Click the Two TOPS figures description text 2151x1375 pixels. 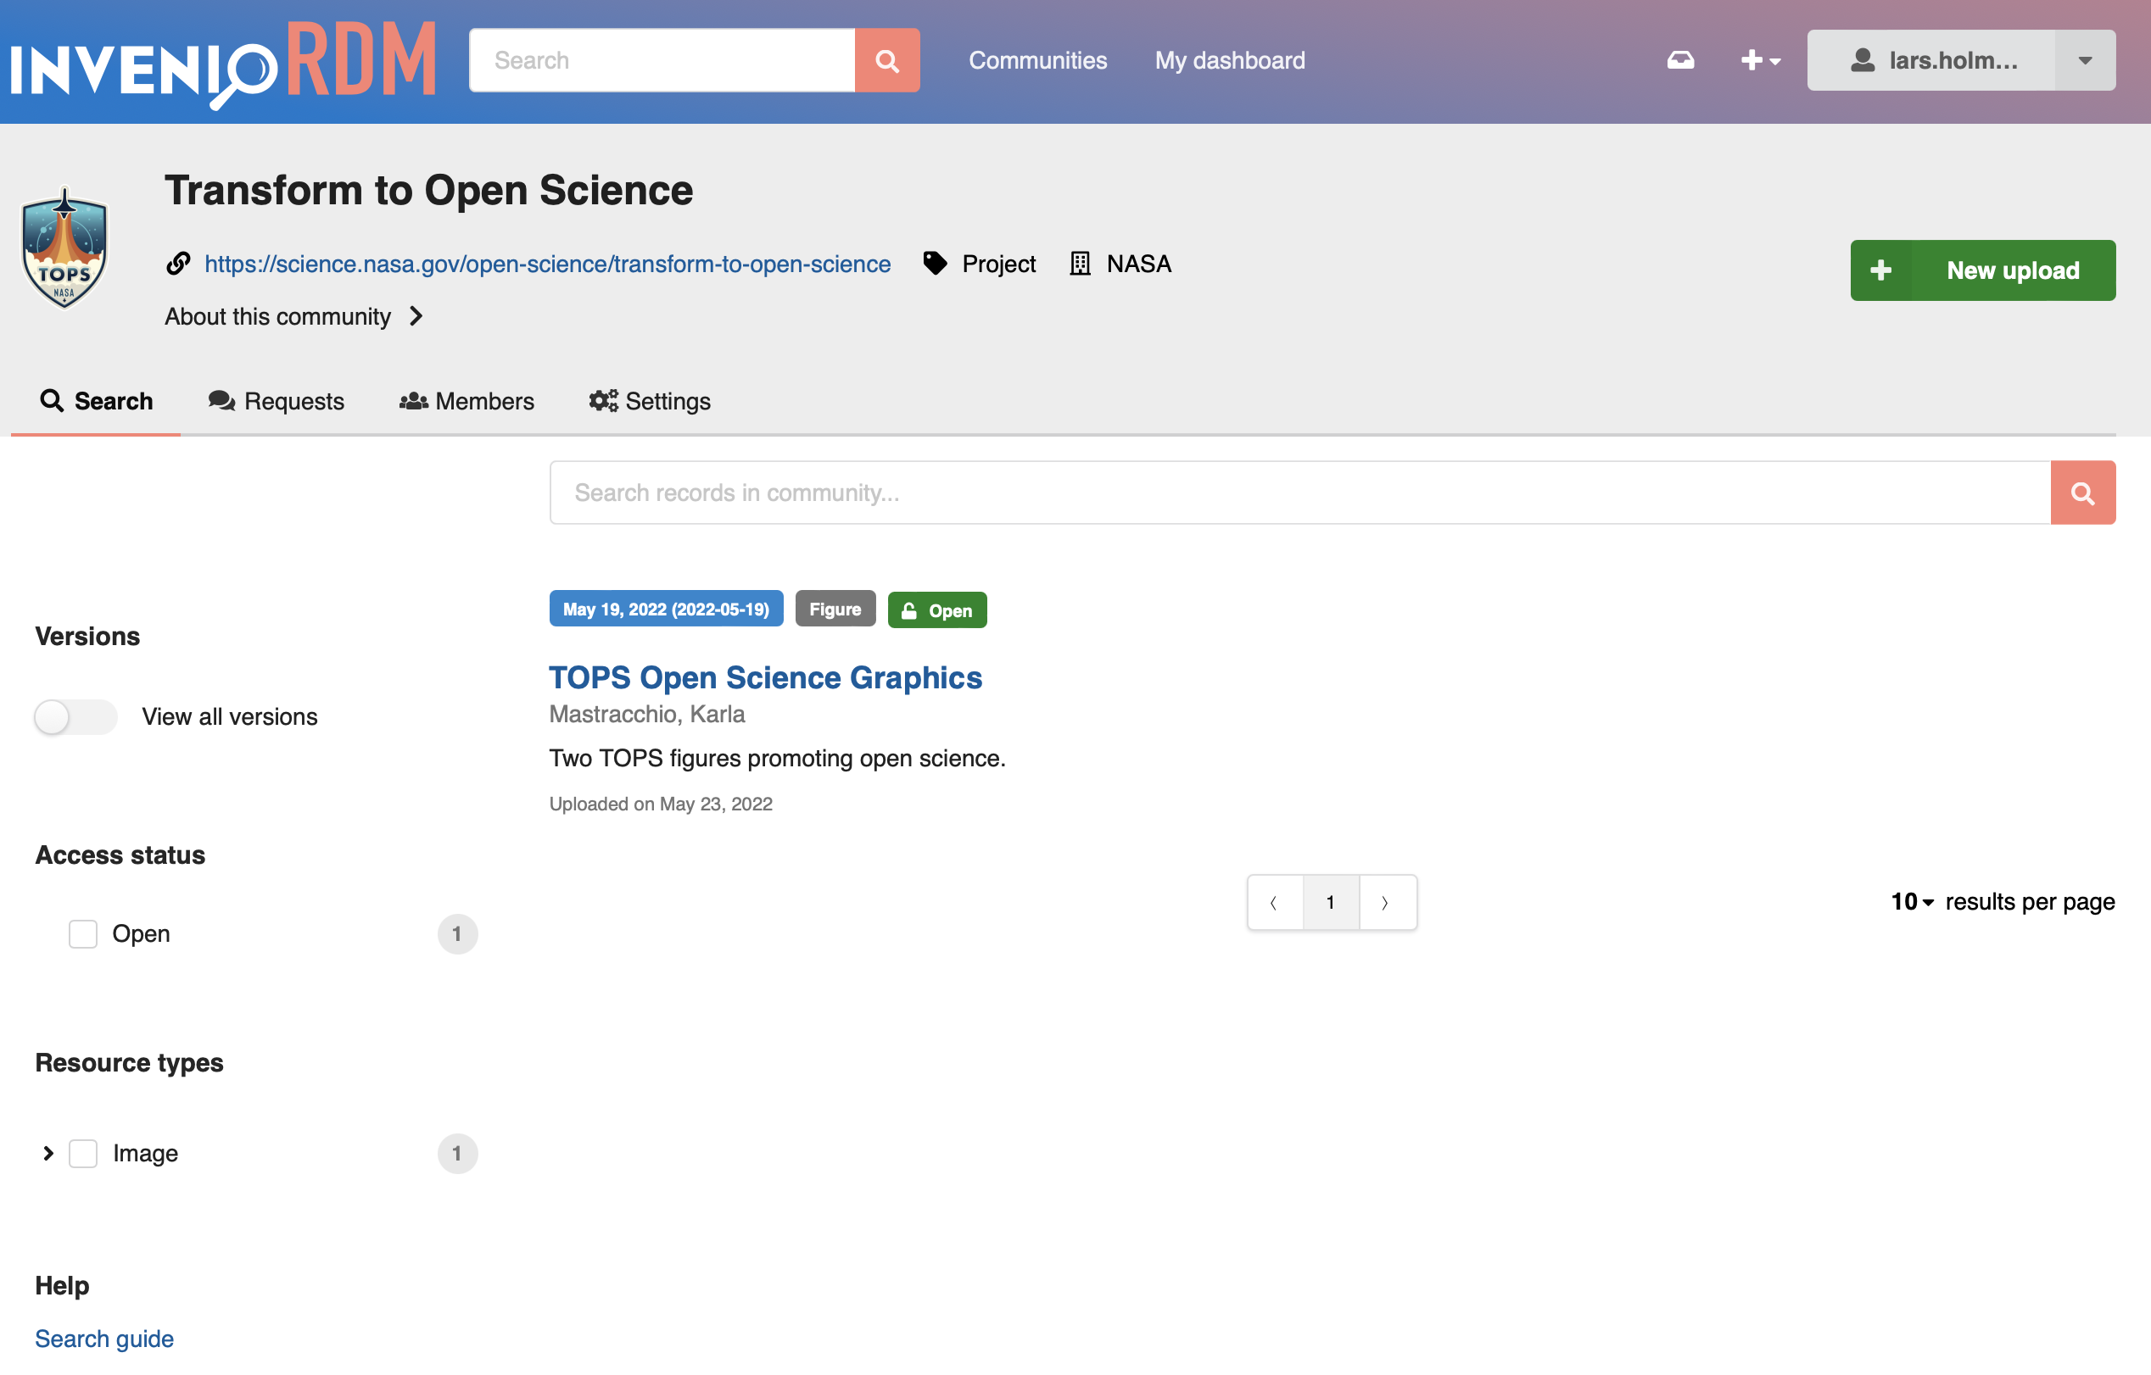777,758
